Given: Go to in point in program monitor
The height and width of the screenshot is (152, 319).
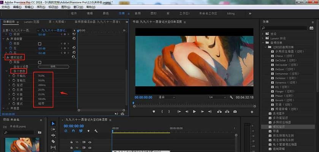Looking at the screenshot, I should click(179, 112).
